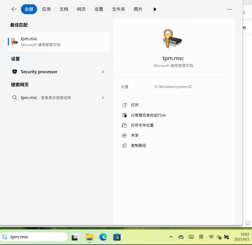252x245 pixels.
Task: Click 复制路径 to copy path
Action: (138, 145)
